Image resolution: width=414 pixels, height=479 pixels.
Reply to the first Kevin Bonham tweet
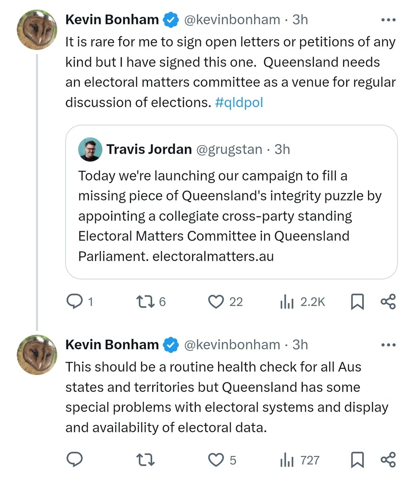click(74, 301)
